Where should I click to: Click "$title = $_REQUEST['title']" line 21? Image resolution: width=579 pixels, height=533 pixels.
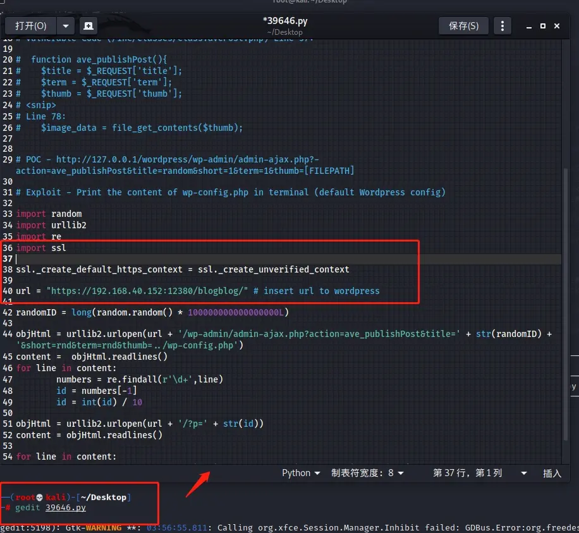click(x=111, y=71)
